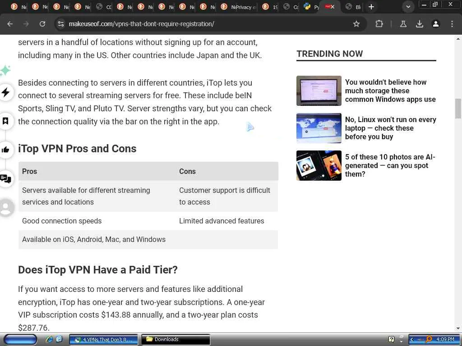
Task: Click the taskbar clock showing 4:09 PM
Action: 445,339
